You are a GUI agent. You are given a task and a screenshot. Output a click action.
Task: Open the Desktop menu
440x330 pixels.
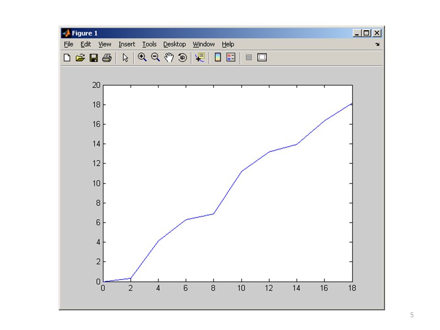(x=175, y=44)
